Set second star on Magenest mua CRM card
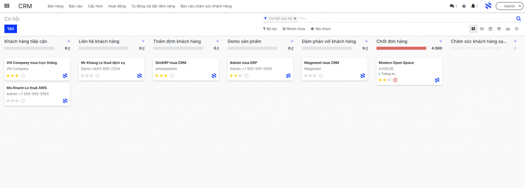The image size is (525, 188). (x=310, y=76)
